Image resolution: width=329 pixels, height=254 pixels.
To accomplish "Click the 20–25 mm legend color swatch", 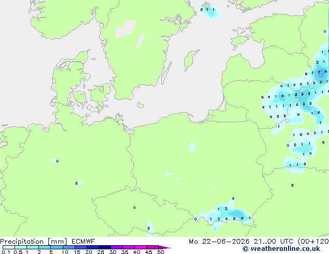I will 92,247.
